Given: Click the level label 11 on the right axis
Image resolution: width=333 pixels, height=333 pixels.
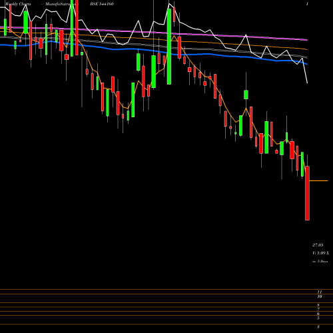Looking at the screenshot, I should [320, 292].
